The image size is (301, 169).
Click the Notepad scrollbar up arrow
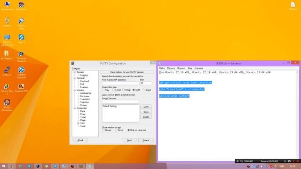click(x=297, y=72)
